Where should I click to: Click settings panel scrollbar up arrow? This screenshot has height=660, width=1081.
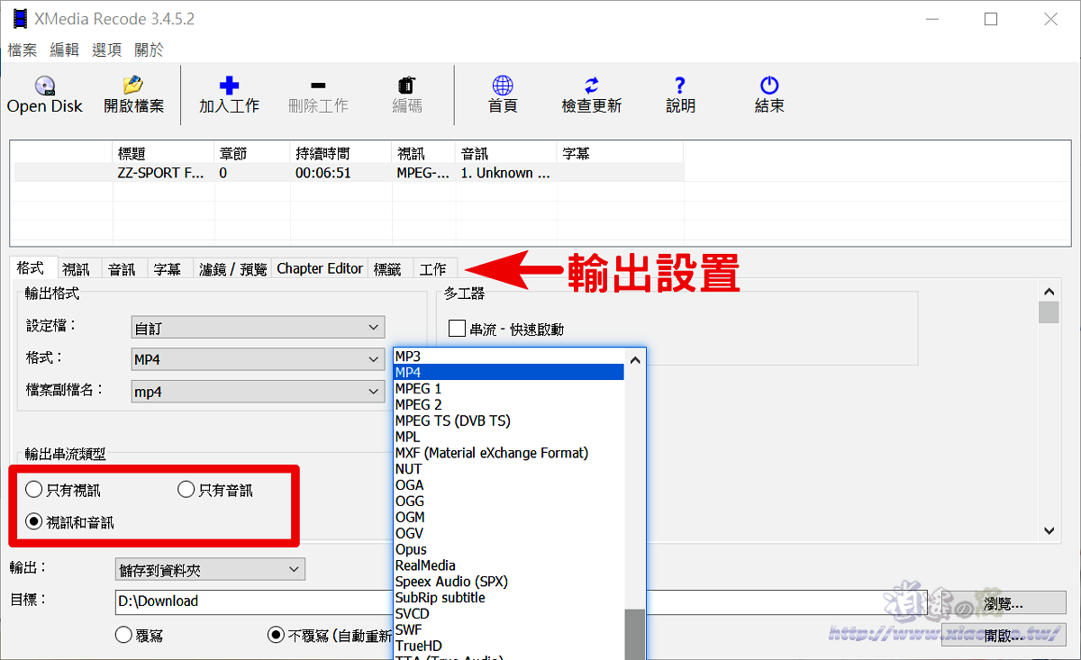(1049, 292)
